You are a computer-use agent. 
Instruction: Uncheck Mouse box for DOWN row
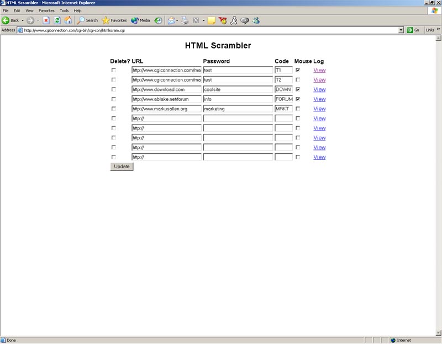[x=298, y=89]
